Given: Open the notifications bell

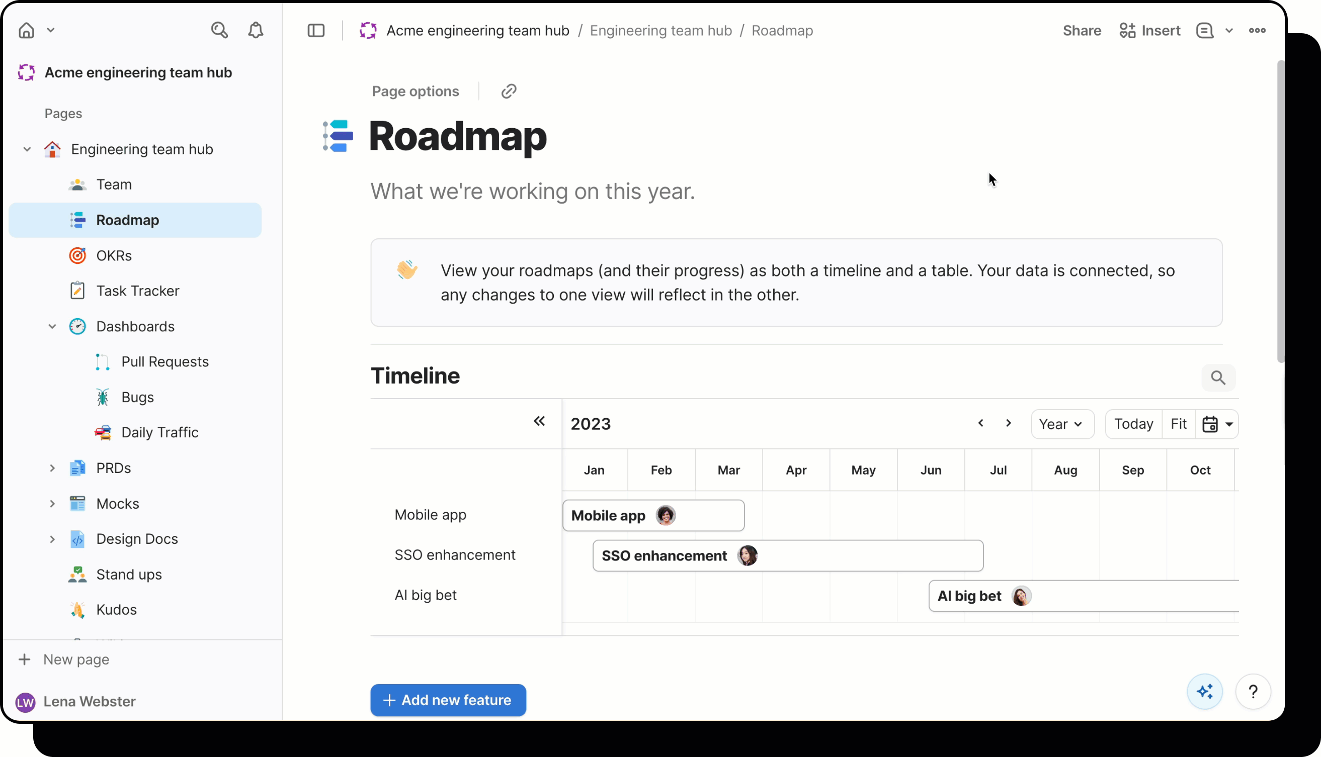Looking at the screenshot, I should [256, 30].
